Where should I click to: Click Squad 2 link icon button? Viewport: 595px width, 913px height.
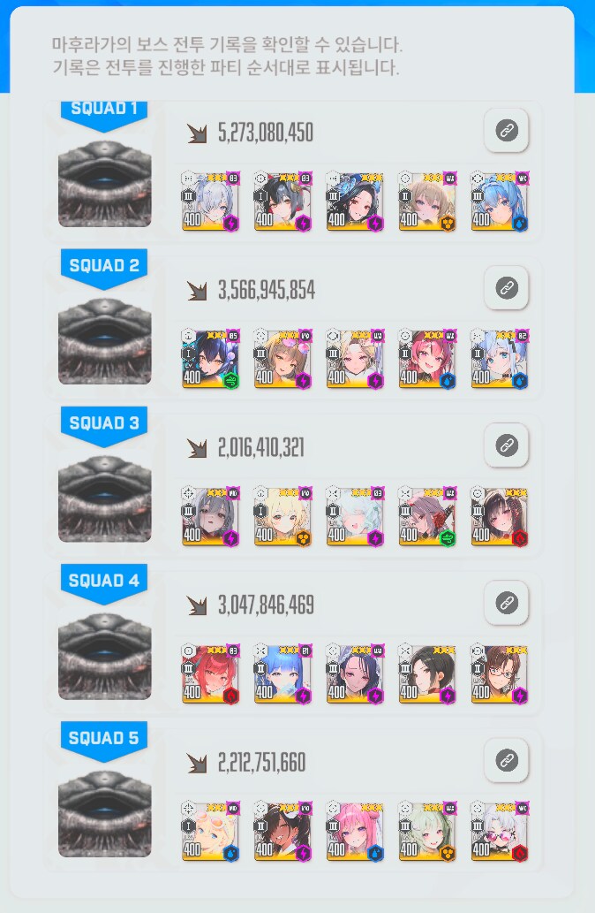(506, 287)
